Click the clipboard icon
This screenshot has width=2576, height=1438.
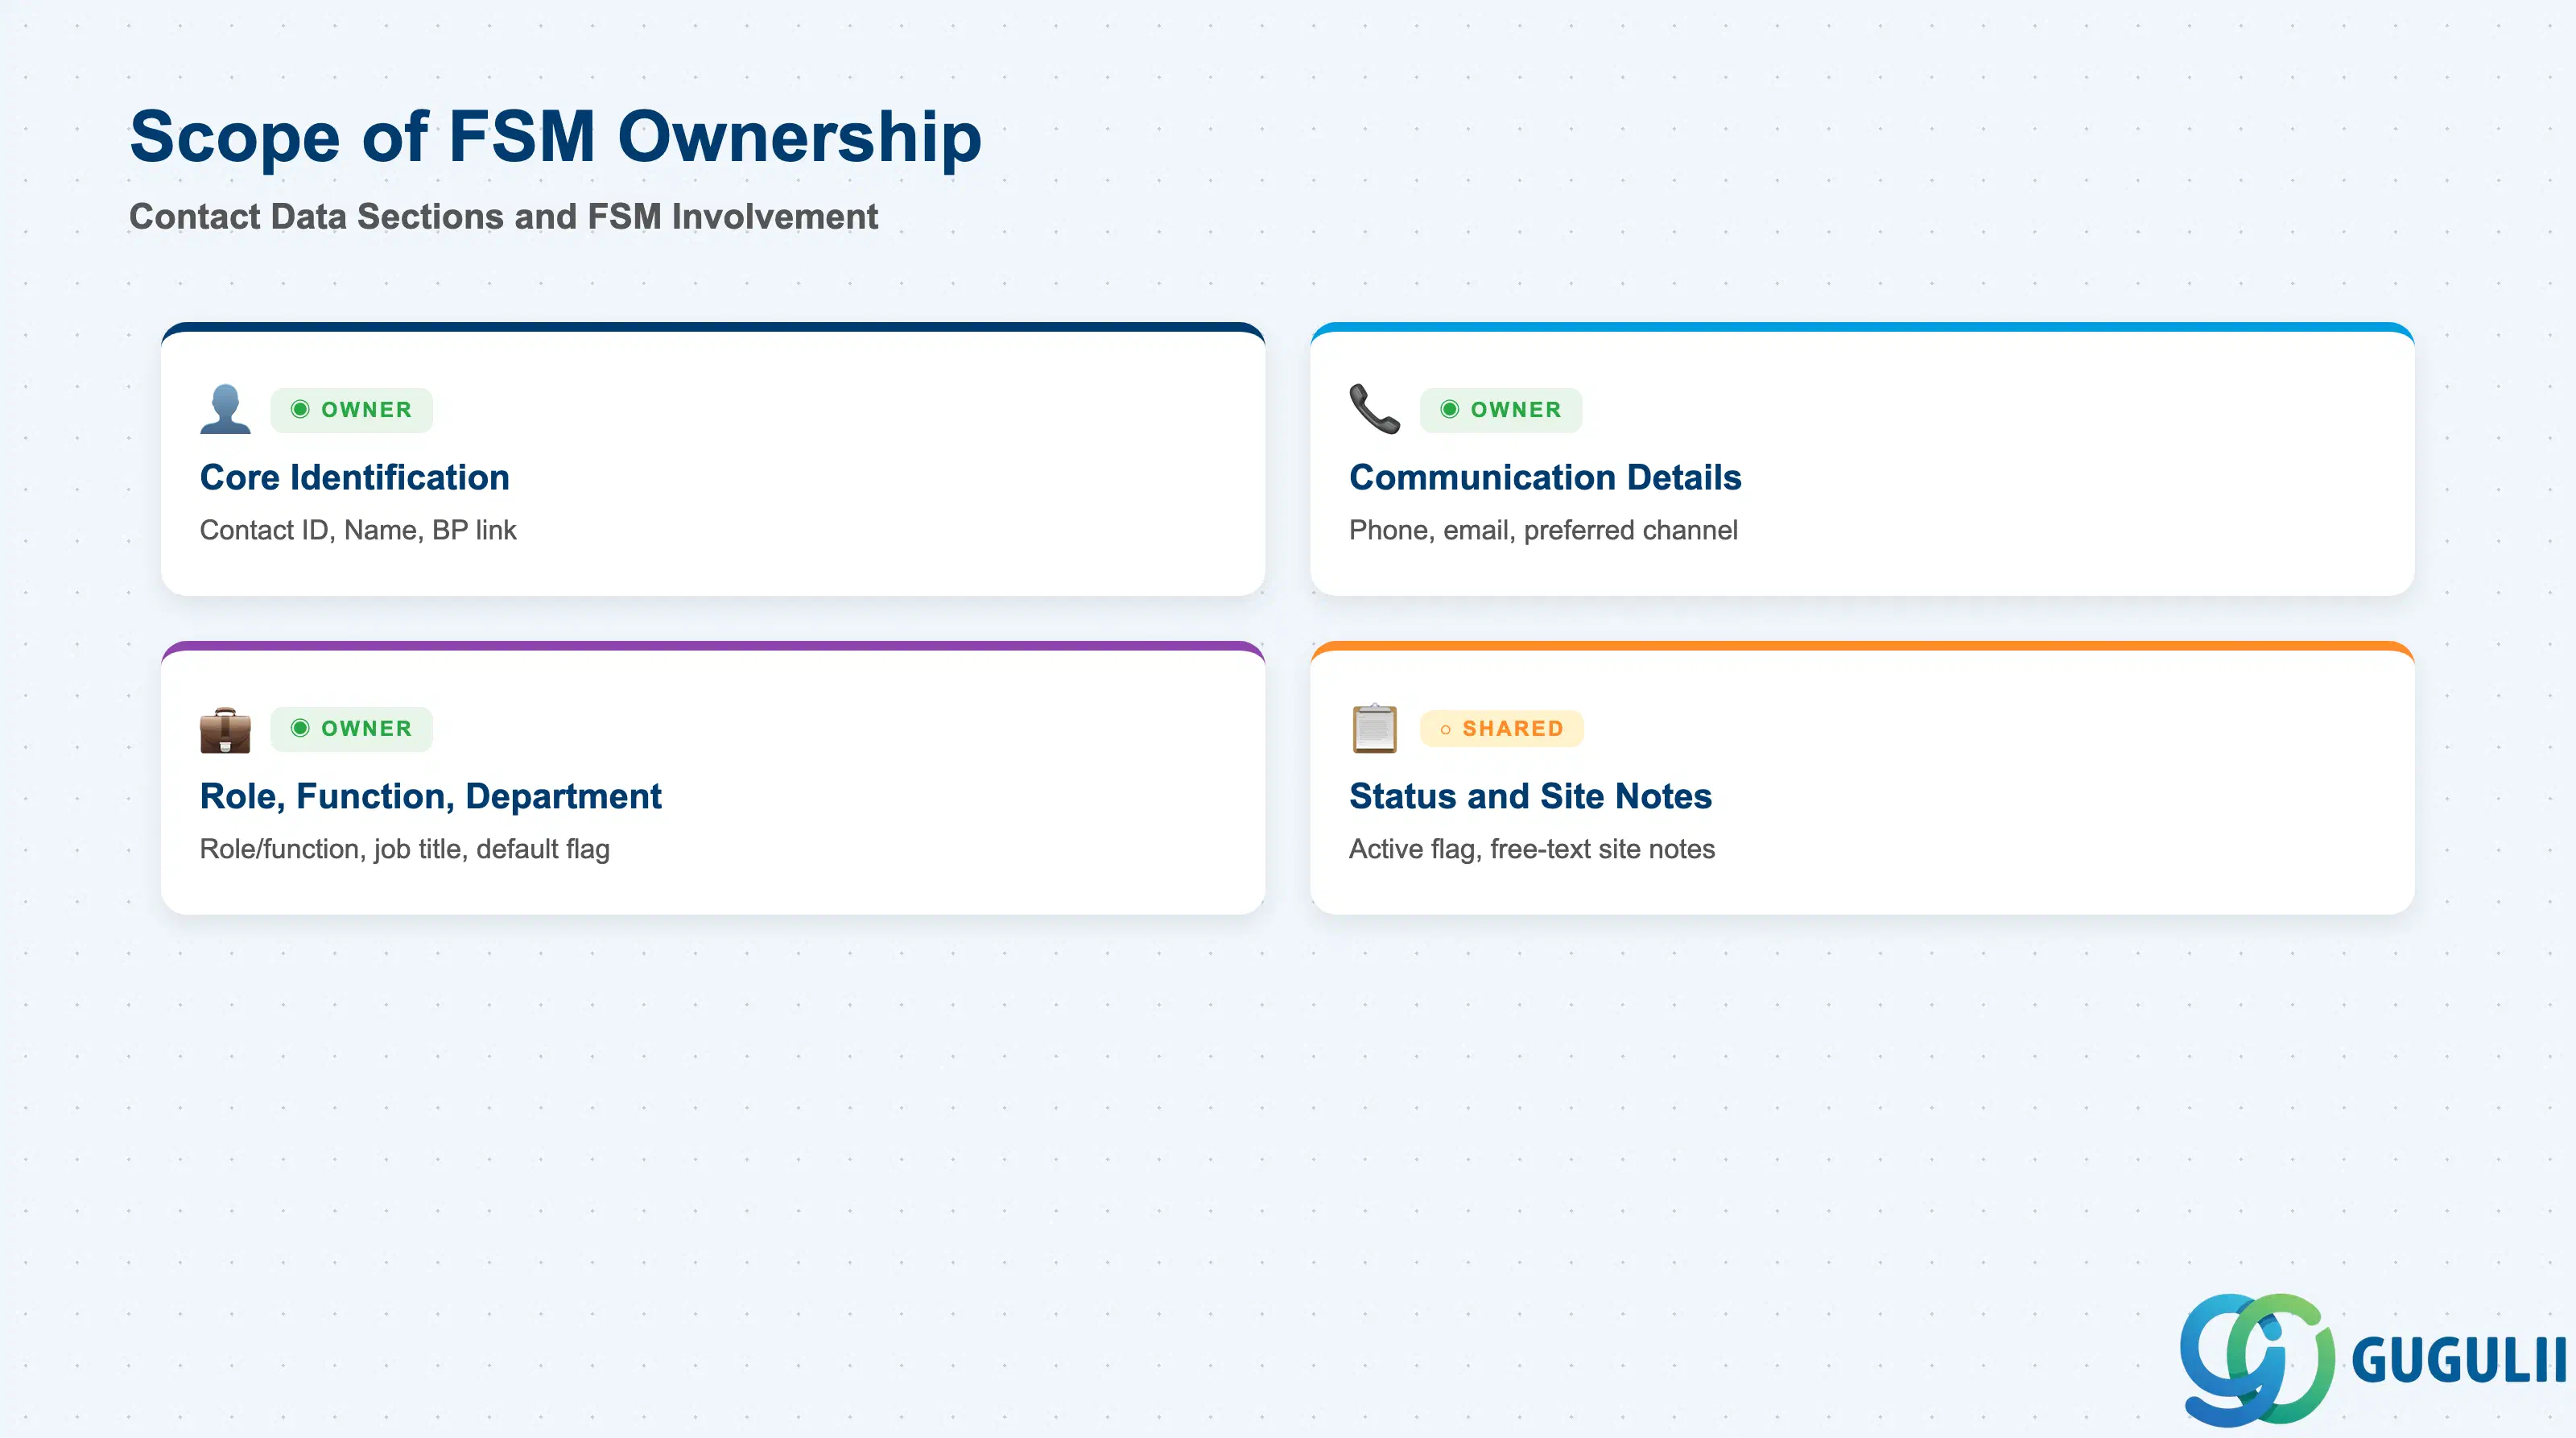(1374, 729)
